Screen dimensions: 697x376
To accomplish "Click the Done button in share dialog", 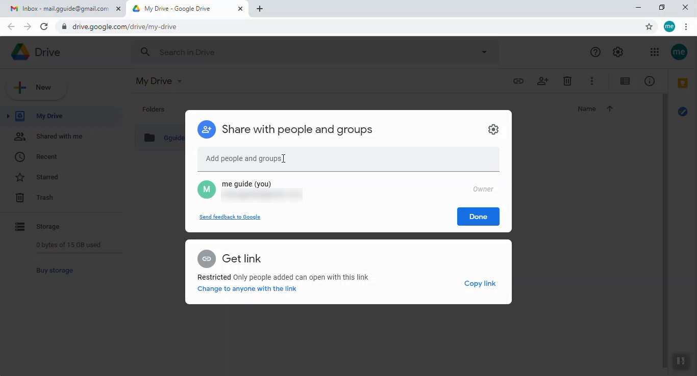I will click(478, 217).
